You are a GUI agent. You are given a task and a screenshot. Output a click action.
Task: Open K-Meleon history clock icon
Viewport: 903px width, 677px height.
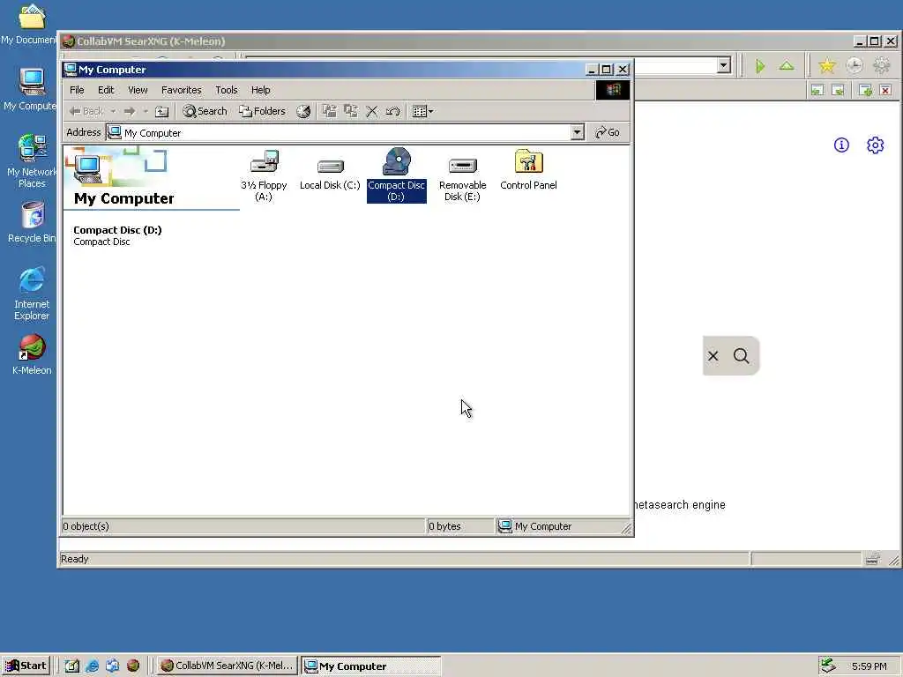pyautogui.click(x=854, y=65)
